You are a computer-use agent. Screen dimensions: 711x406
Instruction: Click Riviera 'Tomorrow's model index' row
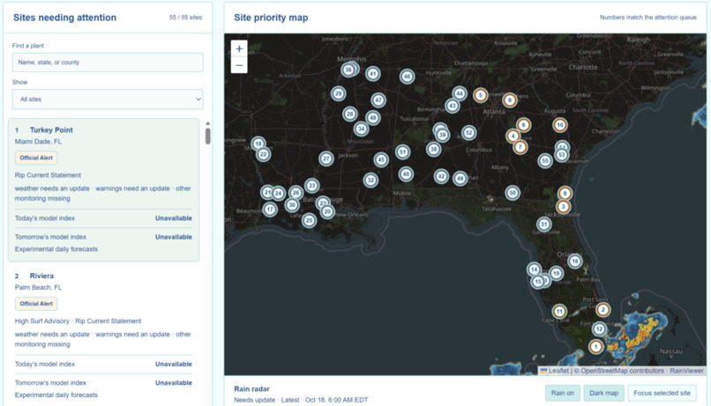103,383
